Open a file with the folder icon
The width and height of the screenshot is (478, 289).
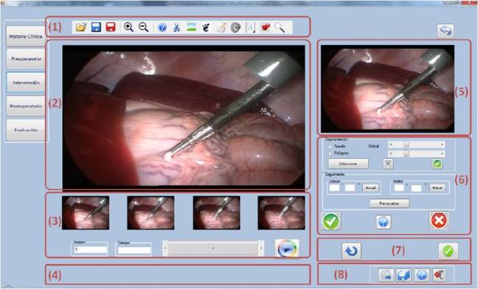click(x=81, y=27)
